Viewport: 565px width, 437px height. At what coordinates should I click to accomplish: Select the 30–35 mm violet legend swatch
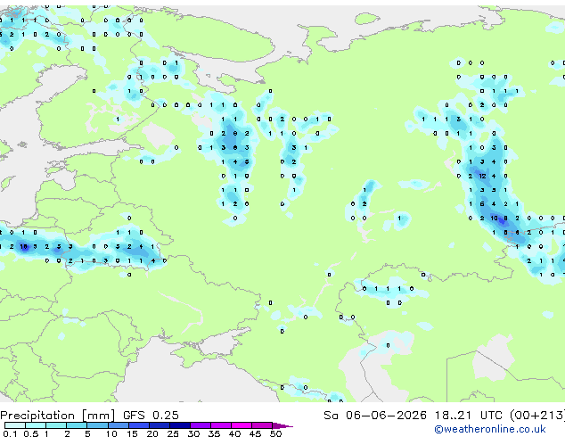click(201, 425)
